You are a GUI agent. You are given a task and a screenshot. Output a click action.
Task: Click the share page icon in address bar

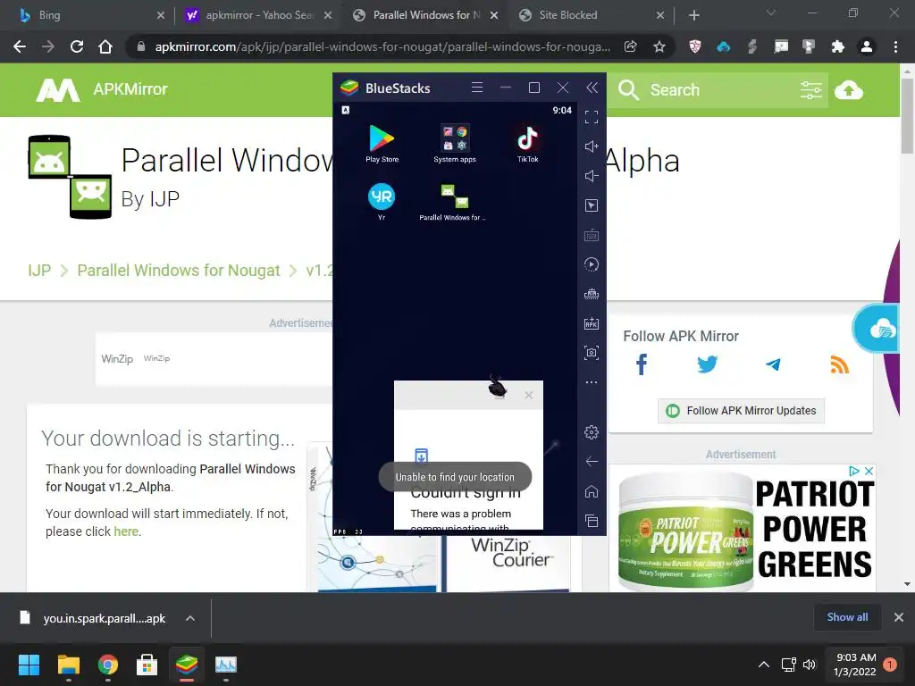pyautogui.click(x=630, y=46)
